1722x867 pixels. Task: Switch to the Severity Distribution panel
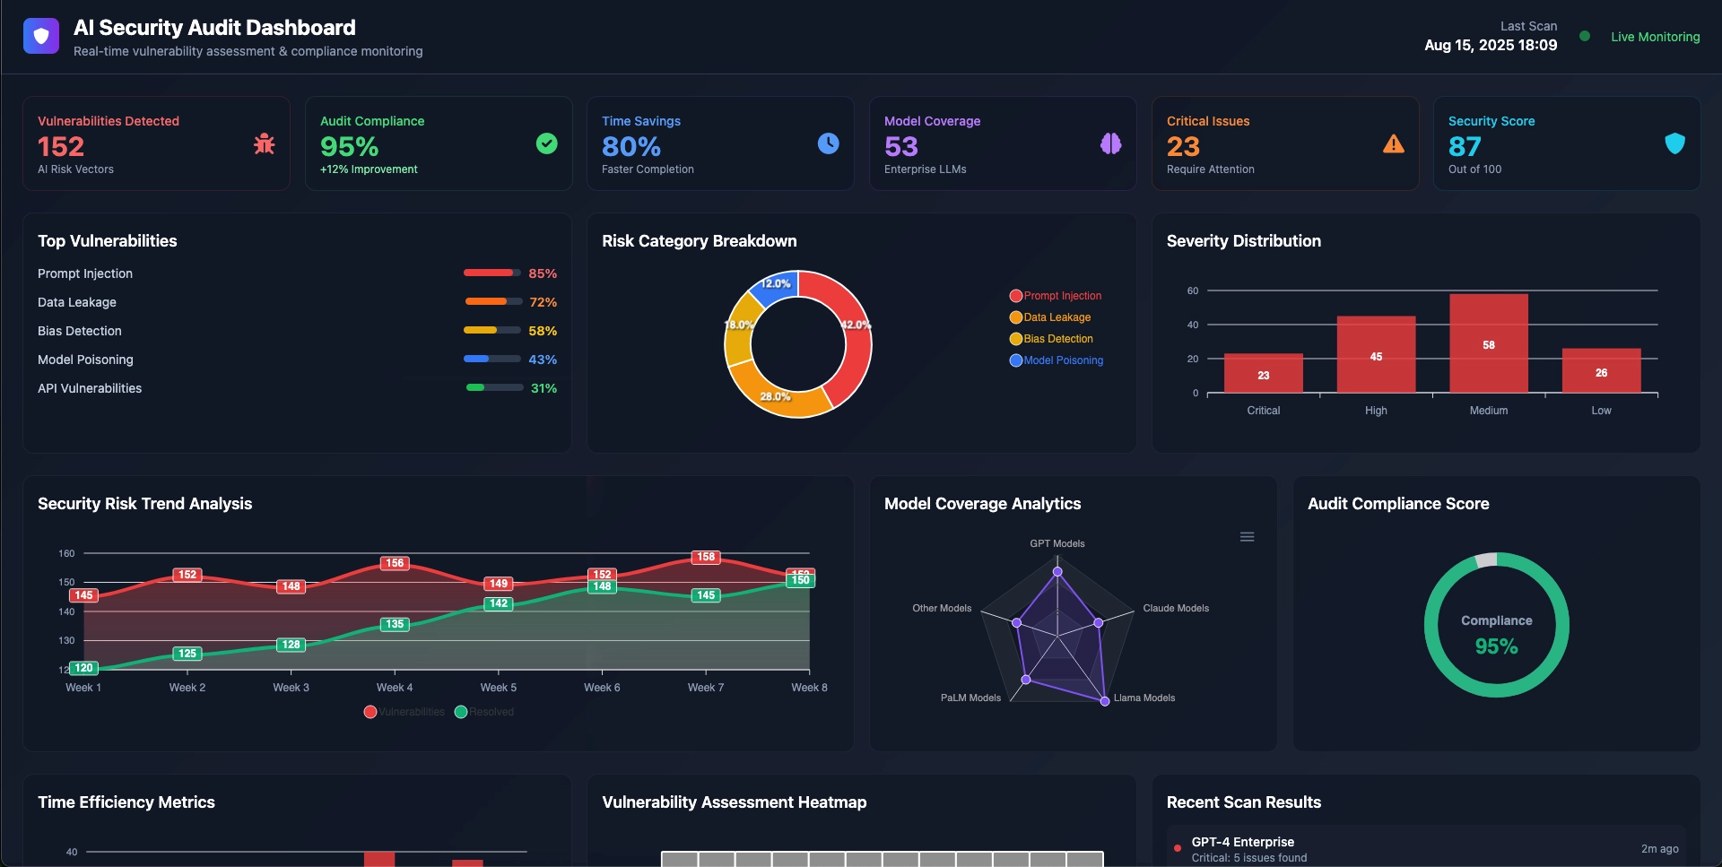click(x=1243, y=241)
